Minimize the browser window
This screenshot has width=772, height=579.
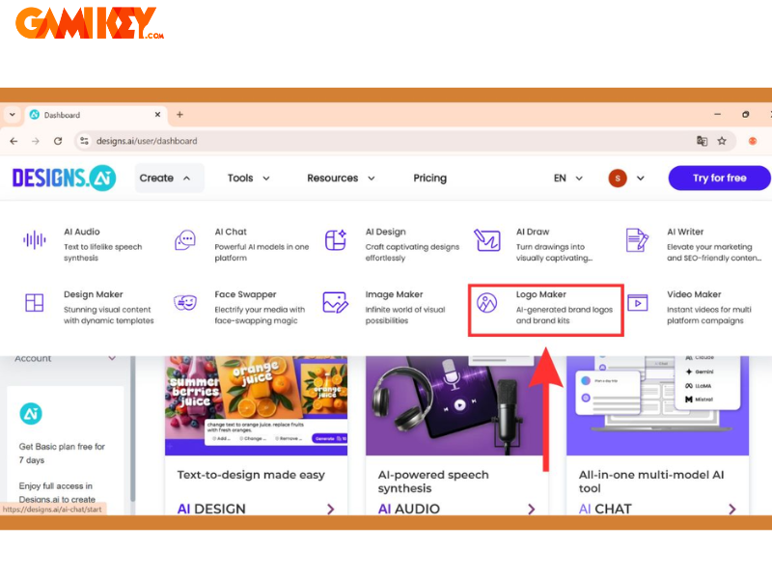pyautogui.click(x=717, y=114)
